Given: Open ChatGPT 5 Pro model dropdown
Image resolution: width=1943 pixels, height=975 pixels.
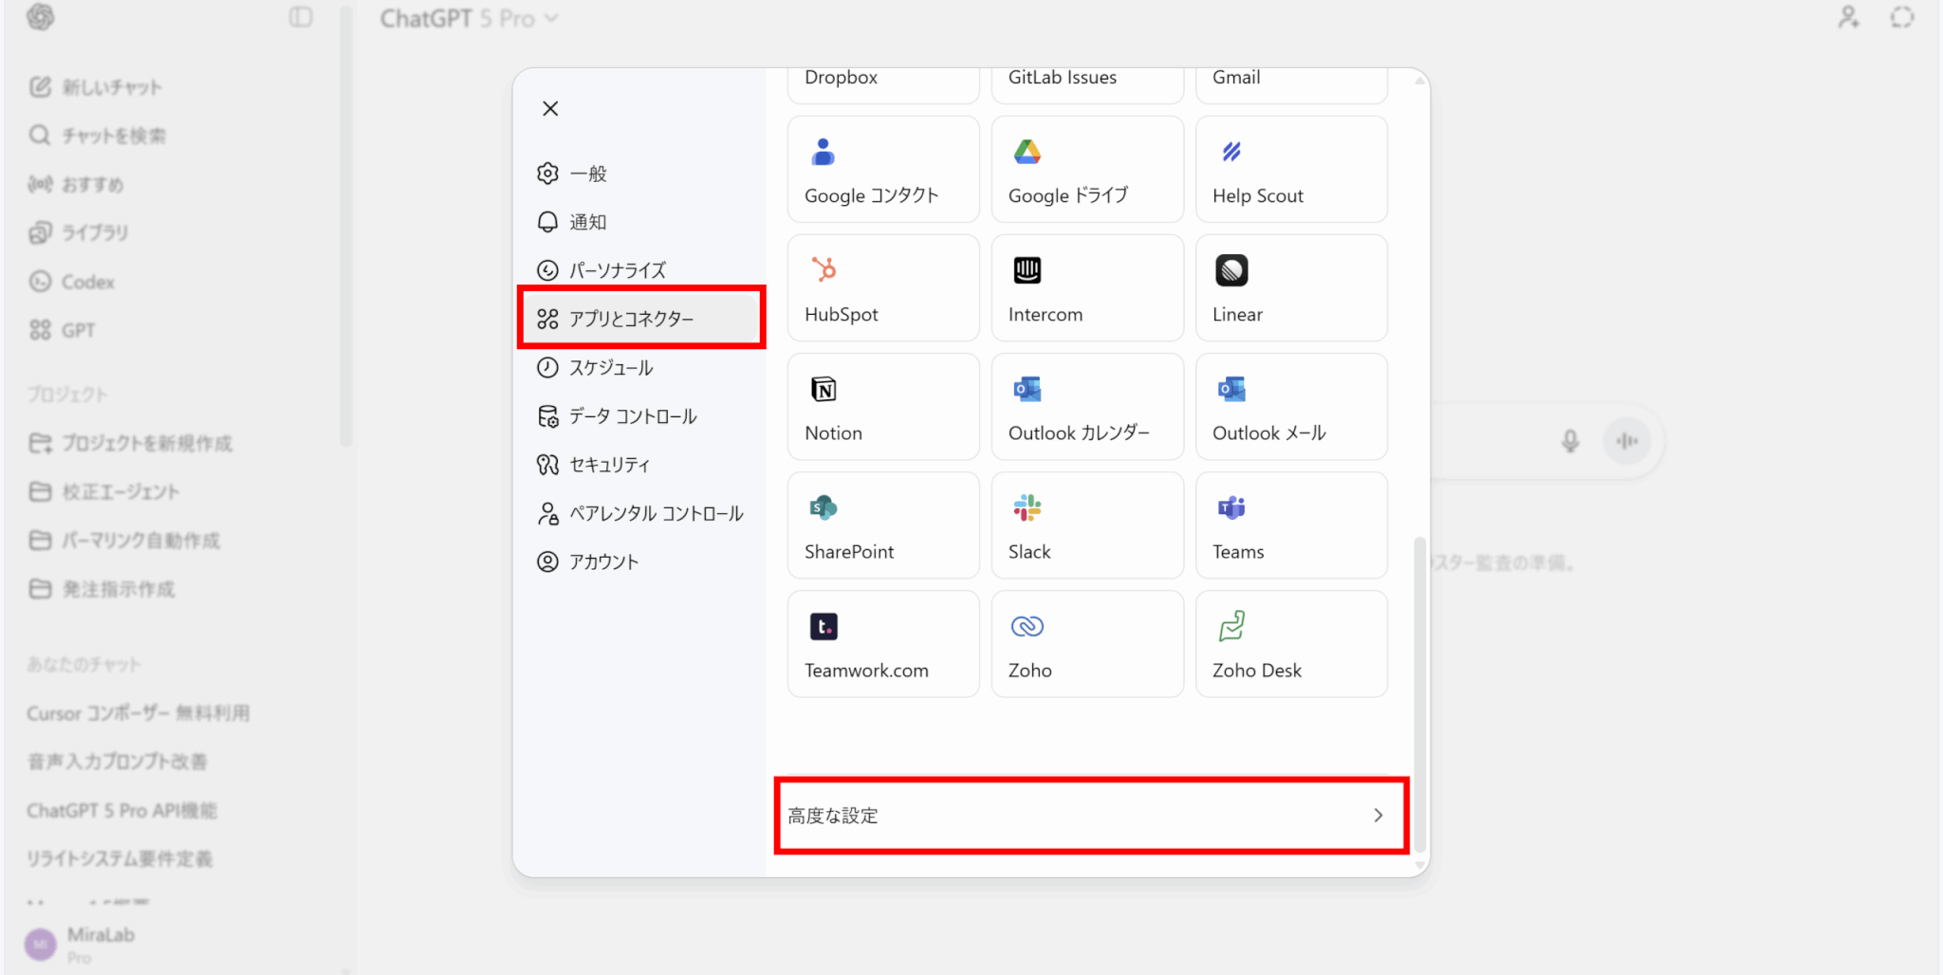Looking at the screenshot, I should 469,19.
